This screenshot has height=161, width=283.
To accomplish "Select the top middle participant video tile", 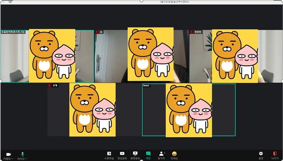I will click(141, 56).
